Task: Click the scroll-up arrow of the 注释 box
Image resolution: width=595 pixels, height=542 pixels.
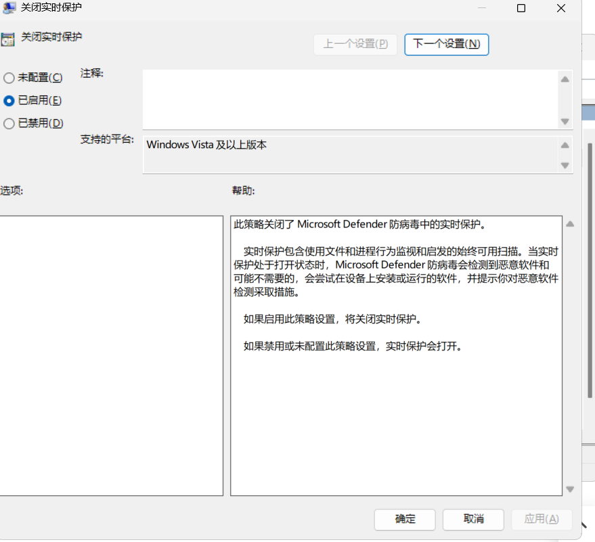Action: click(564, 78)
